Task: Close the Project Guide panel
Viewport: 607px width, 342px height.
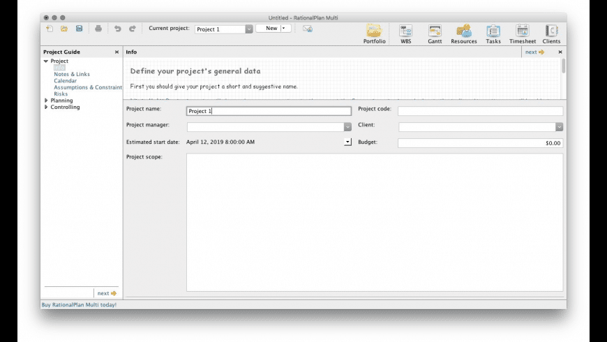Action: tap(117, 52)
